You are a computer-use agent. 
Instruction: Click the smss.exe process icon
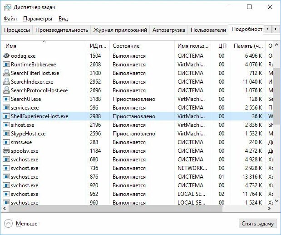[6, 142]
